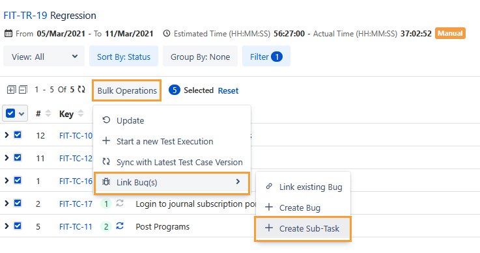
Task: Choose Link existing Bug option
Action: point(303,187)
